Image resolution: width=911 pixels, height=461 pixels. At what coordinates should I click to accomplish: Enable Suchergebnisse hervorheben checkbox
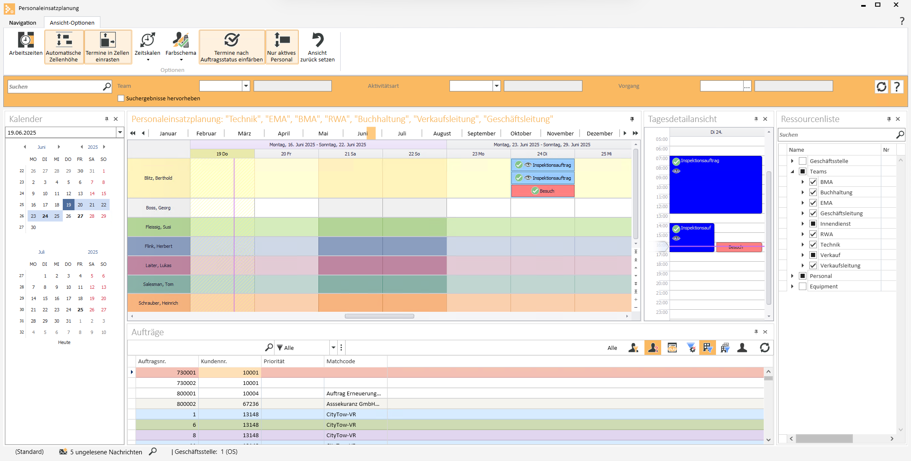[x=121, y=98]
